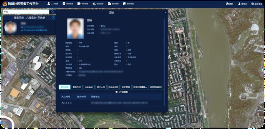The width and height of the screenshot is (265, 129).
Task: Toggle the 已注销数据 checkbox
Action: coord(117,92)
